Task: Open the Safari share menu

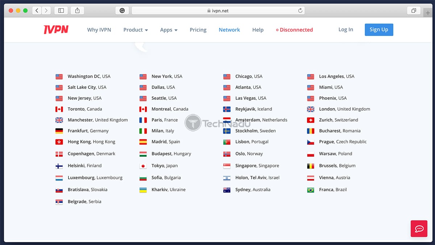Action: click(77, 11)
